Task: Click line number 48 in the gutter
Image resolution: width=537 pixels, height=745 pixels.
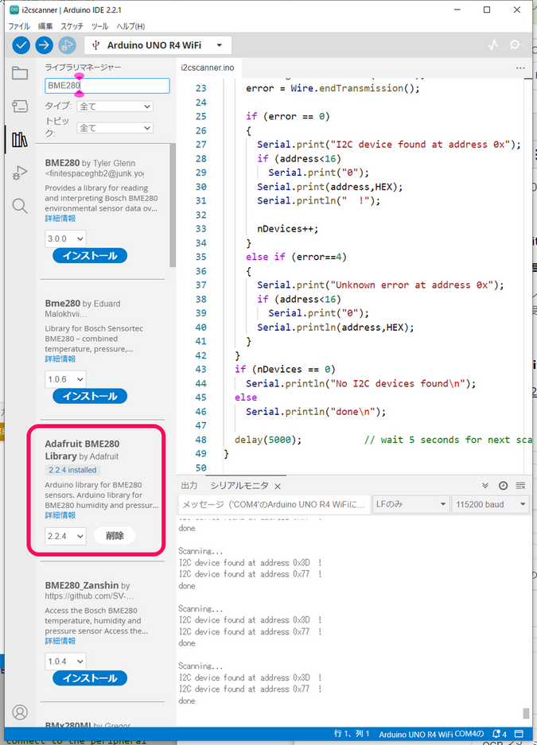Action: point(200,440)
